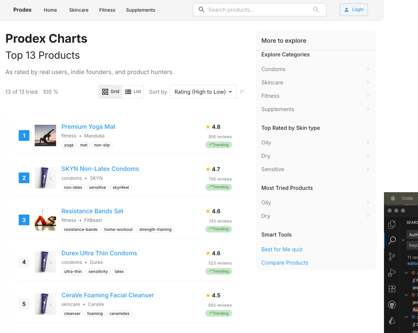This screenshot has width=418, height=333.
Task: Open Extensions view in VS Code
Action: coord(392,289)
